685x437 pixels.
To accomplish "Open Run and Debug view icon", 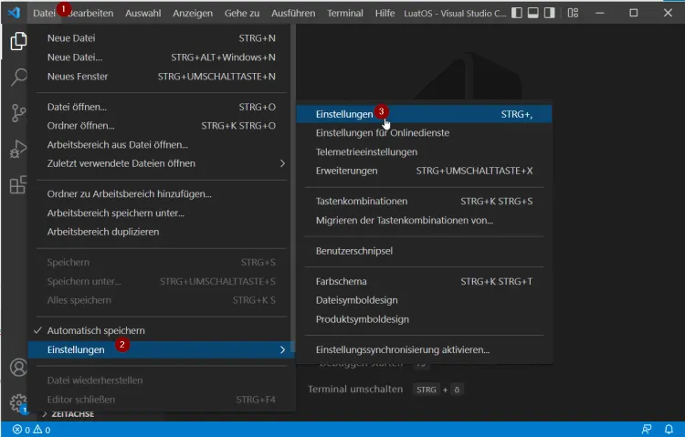I will tap(18, 149).
